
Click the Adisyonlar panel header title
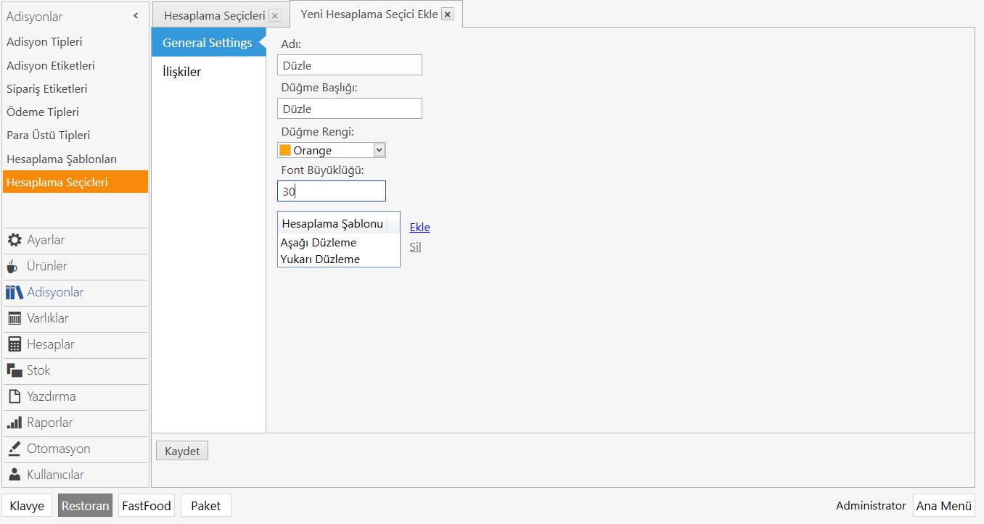pyautogui.click(x=34, y=16)
